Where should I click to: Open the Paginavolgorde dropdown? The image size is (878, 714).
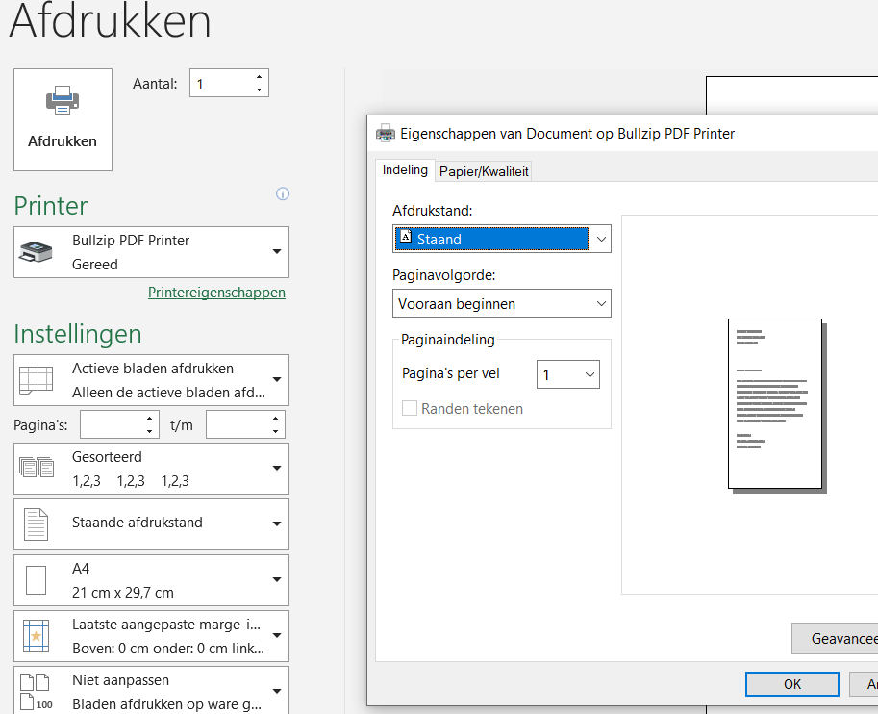coord(601,303)
